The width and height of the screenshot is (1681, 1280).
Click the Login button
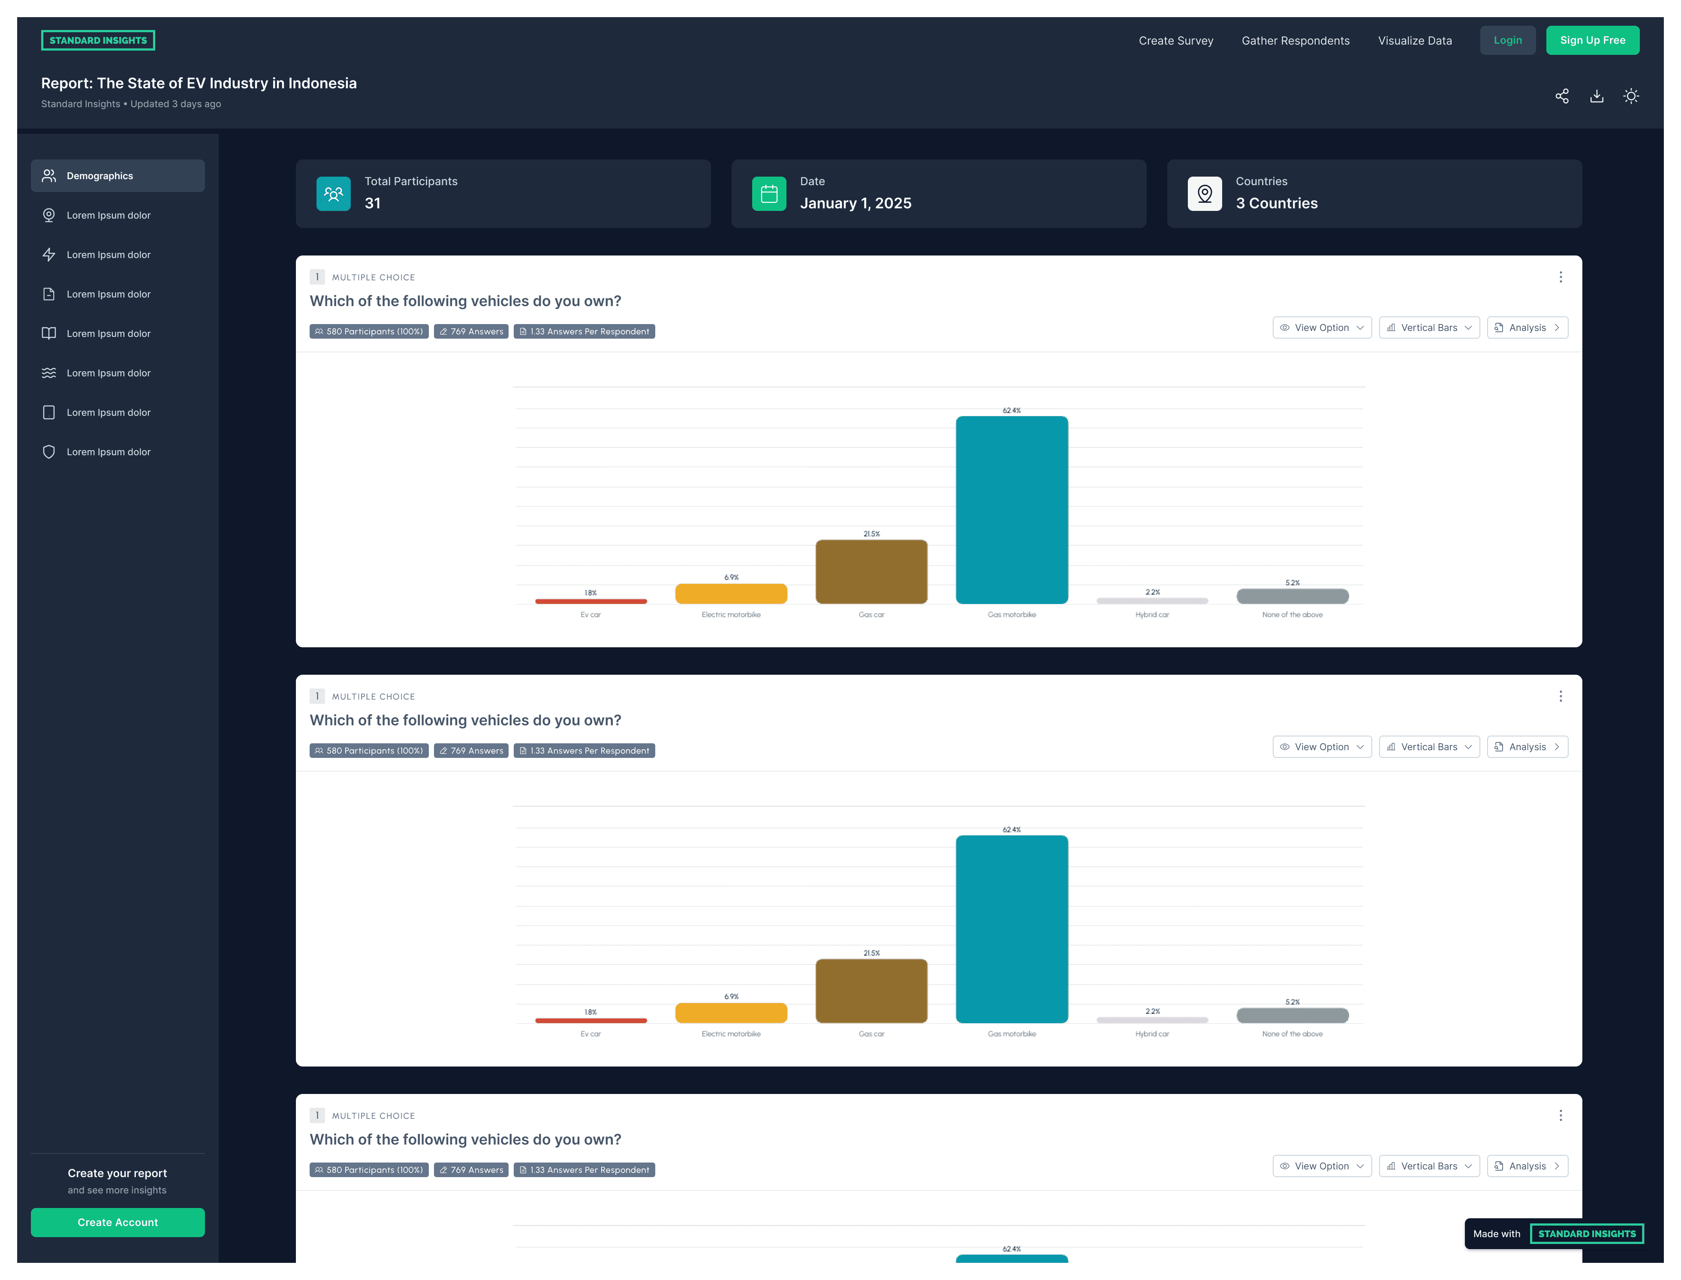pyautogui.click(x=1507, y=40)
